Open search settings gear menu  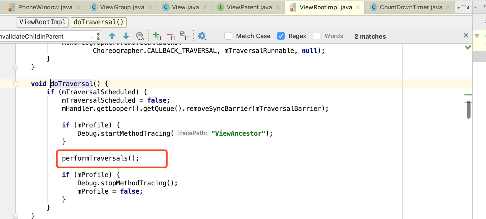click(x=202, y=36)
